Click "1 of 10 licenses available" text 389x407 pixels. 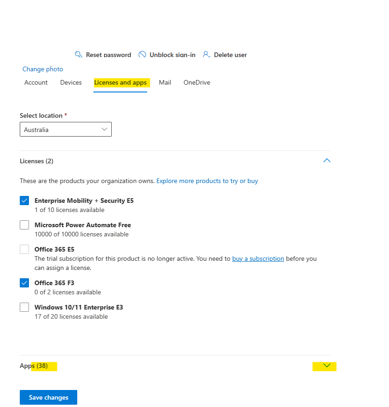tap(69, 210)
